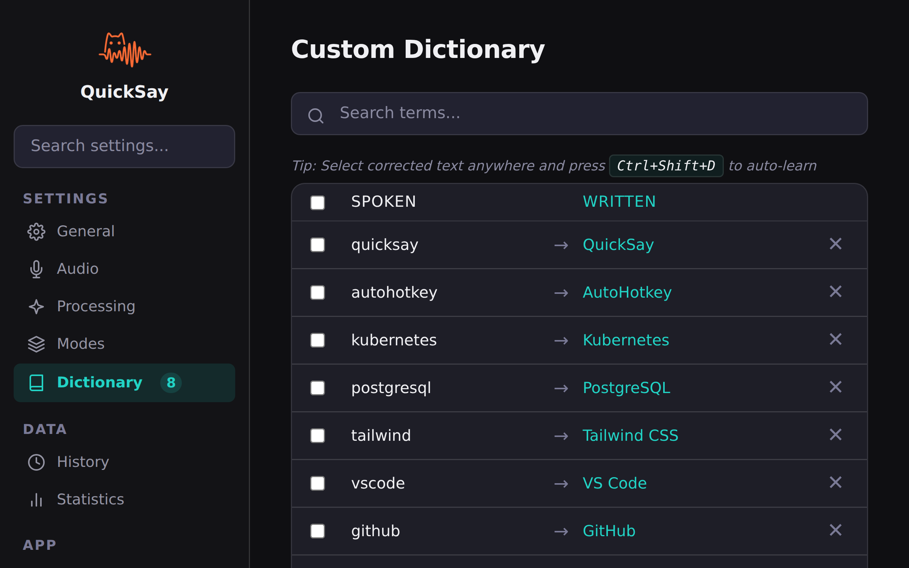Click the Processing sparkle icon
Image resolution: width=909 pixels, height=568 pixels.
36,306
